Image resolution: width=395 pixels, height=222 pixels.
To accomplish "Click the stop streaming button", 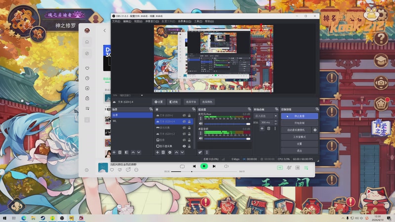I will 299,116.
